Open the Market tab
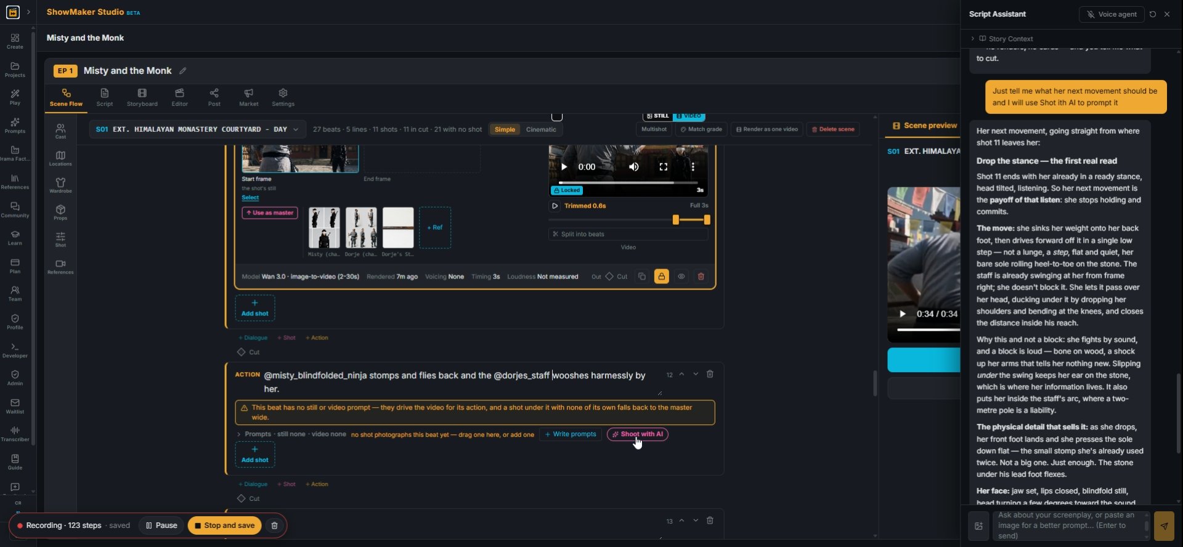The width and height of the screenshot is (1183, 547). [x=249, y=97]
